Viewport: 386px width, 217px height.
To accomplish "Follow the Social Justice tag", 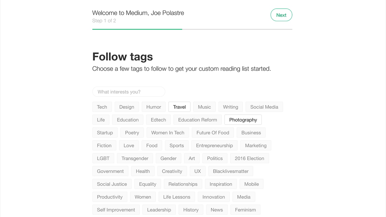I will [x=112, y=184].
